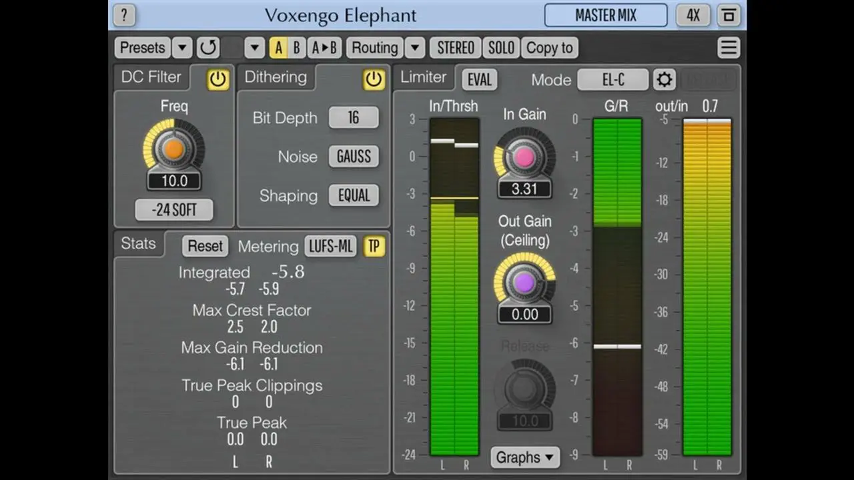The height and width of the screenshot is (480, 854).
Task: Open the hamburger main menu icon
Action: (729, 47)
